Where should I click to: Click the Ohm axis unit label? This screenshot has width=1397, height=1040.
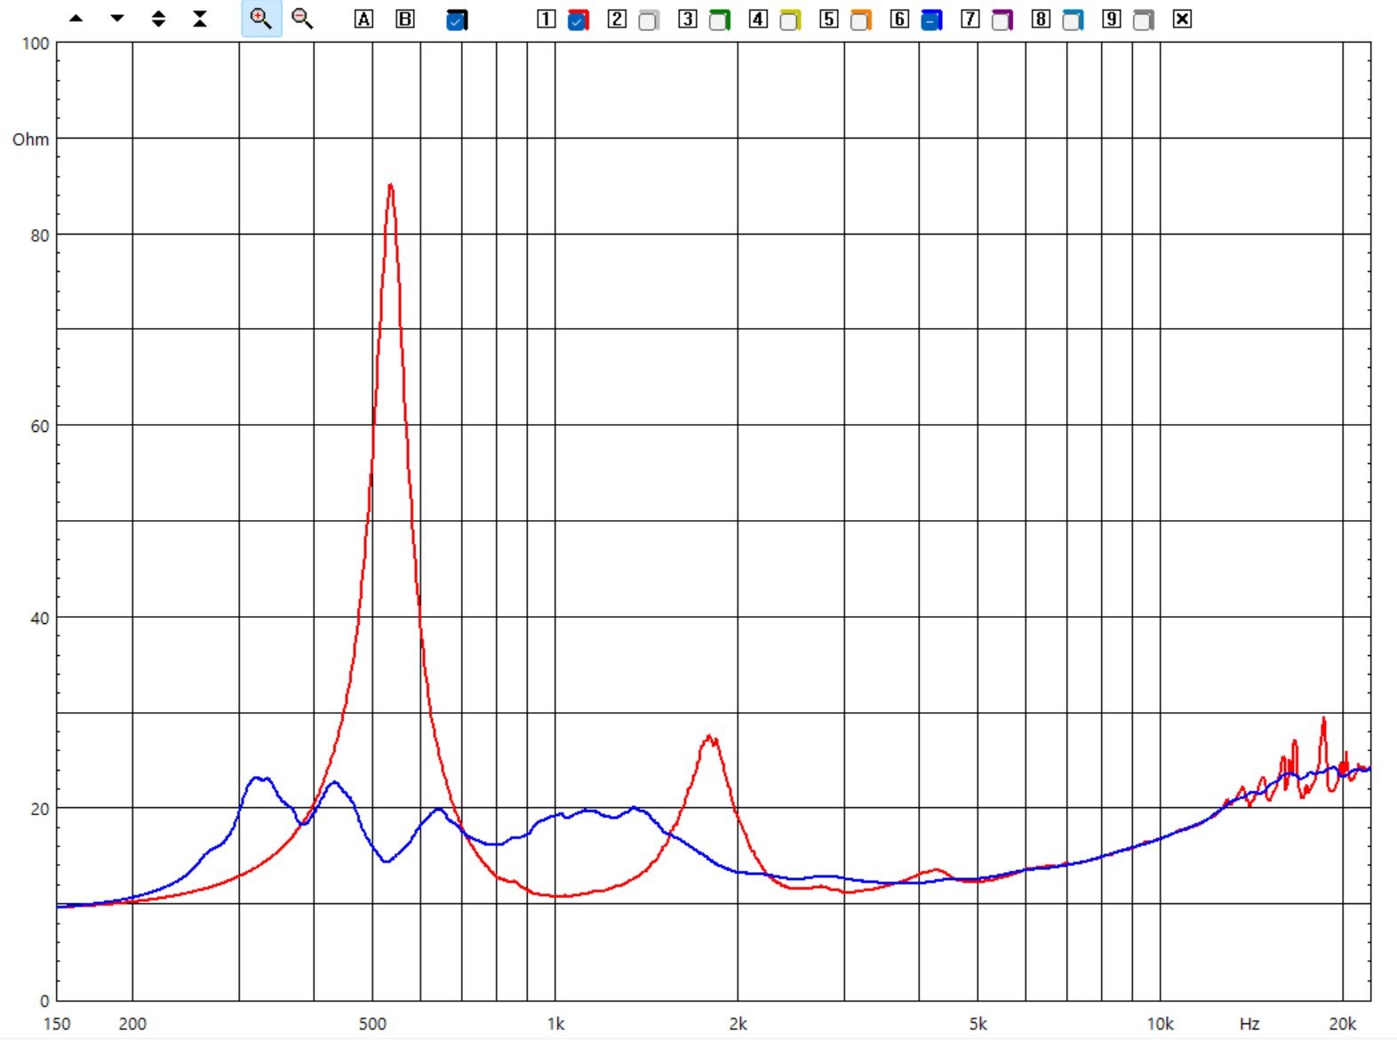(x=31, y=140)
